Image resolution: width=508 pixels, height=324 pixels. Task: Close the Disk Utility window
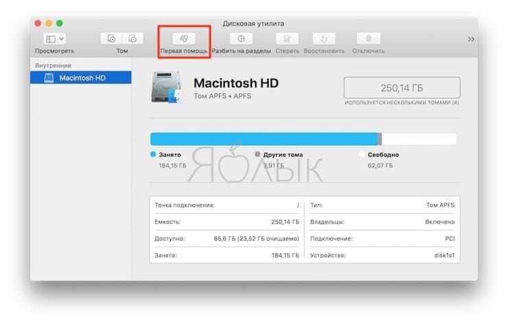(38, 23)
